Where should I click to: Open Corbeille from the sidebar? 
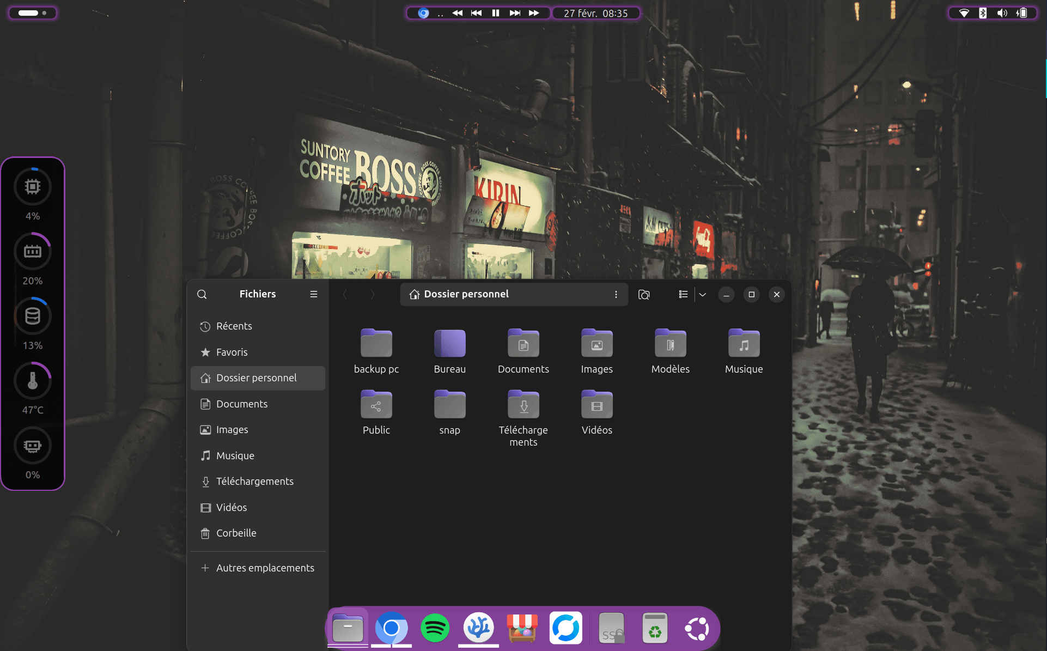[258, 533]
